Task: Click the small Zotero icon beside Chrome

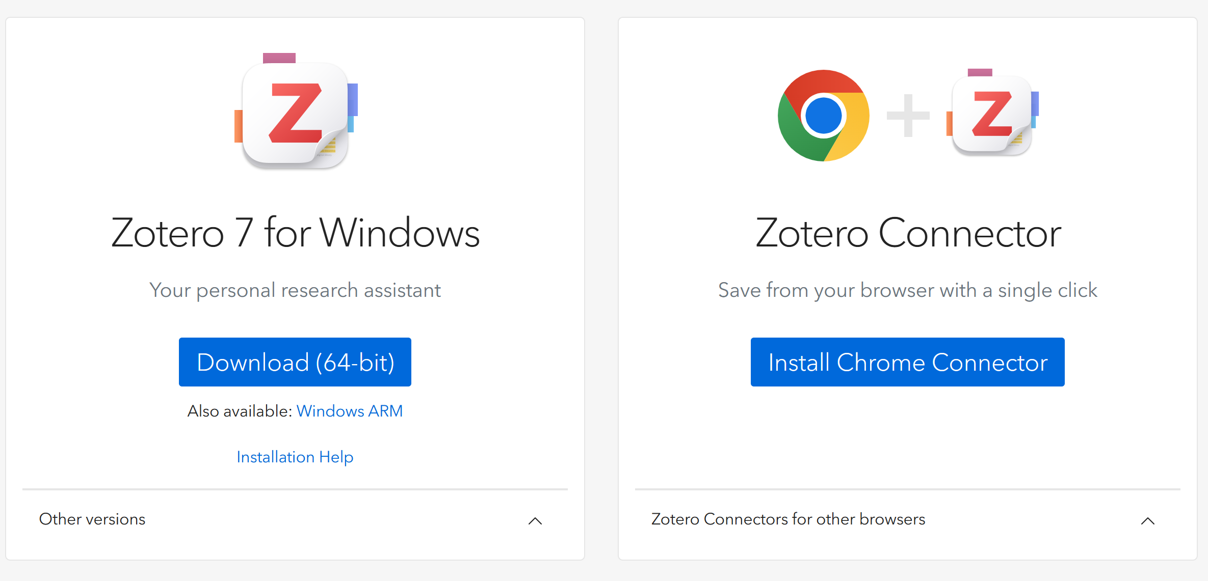Action: click(x=992, y=114)
